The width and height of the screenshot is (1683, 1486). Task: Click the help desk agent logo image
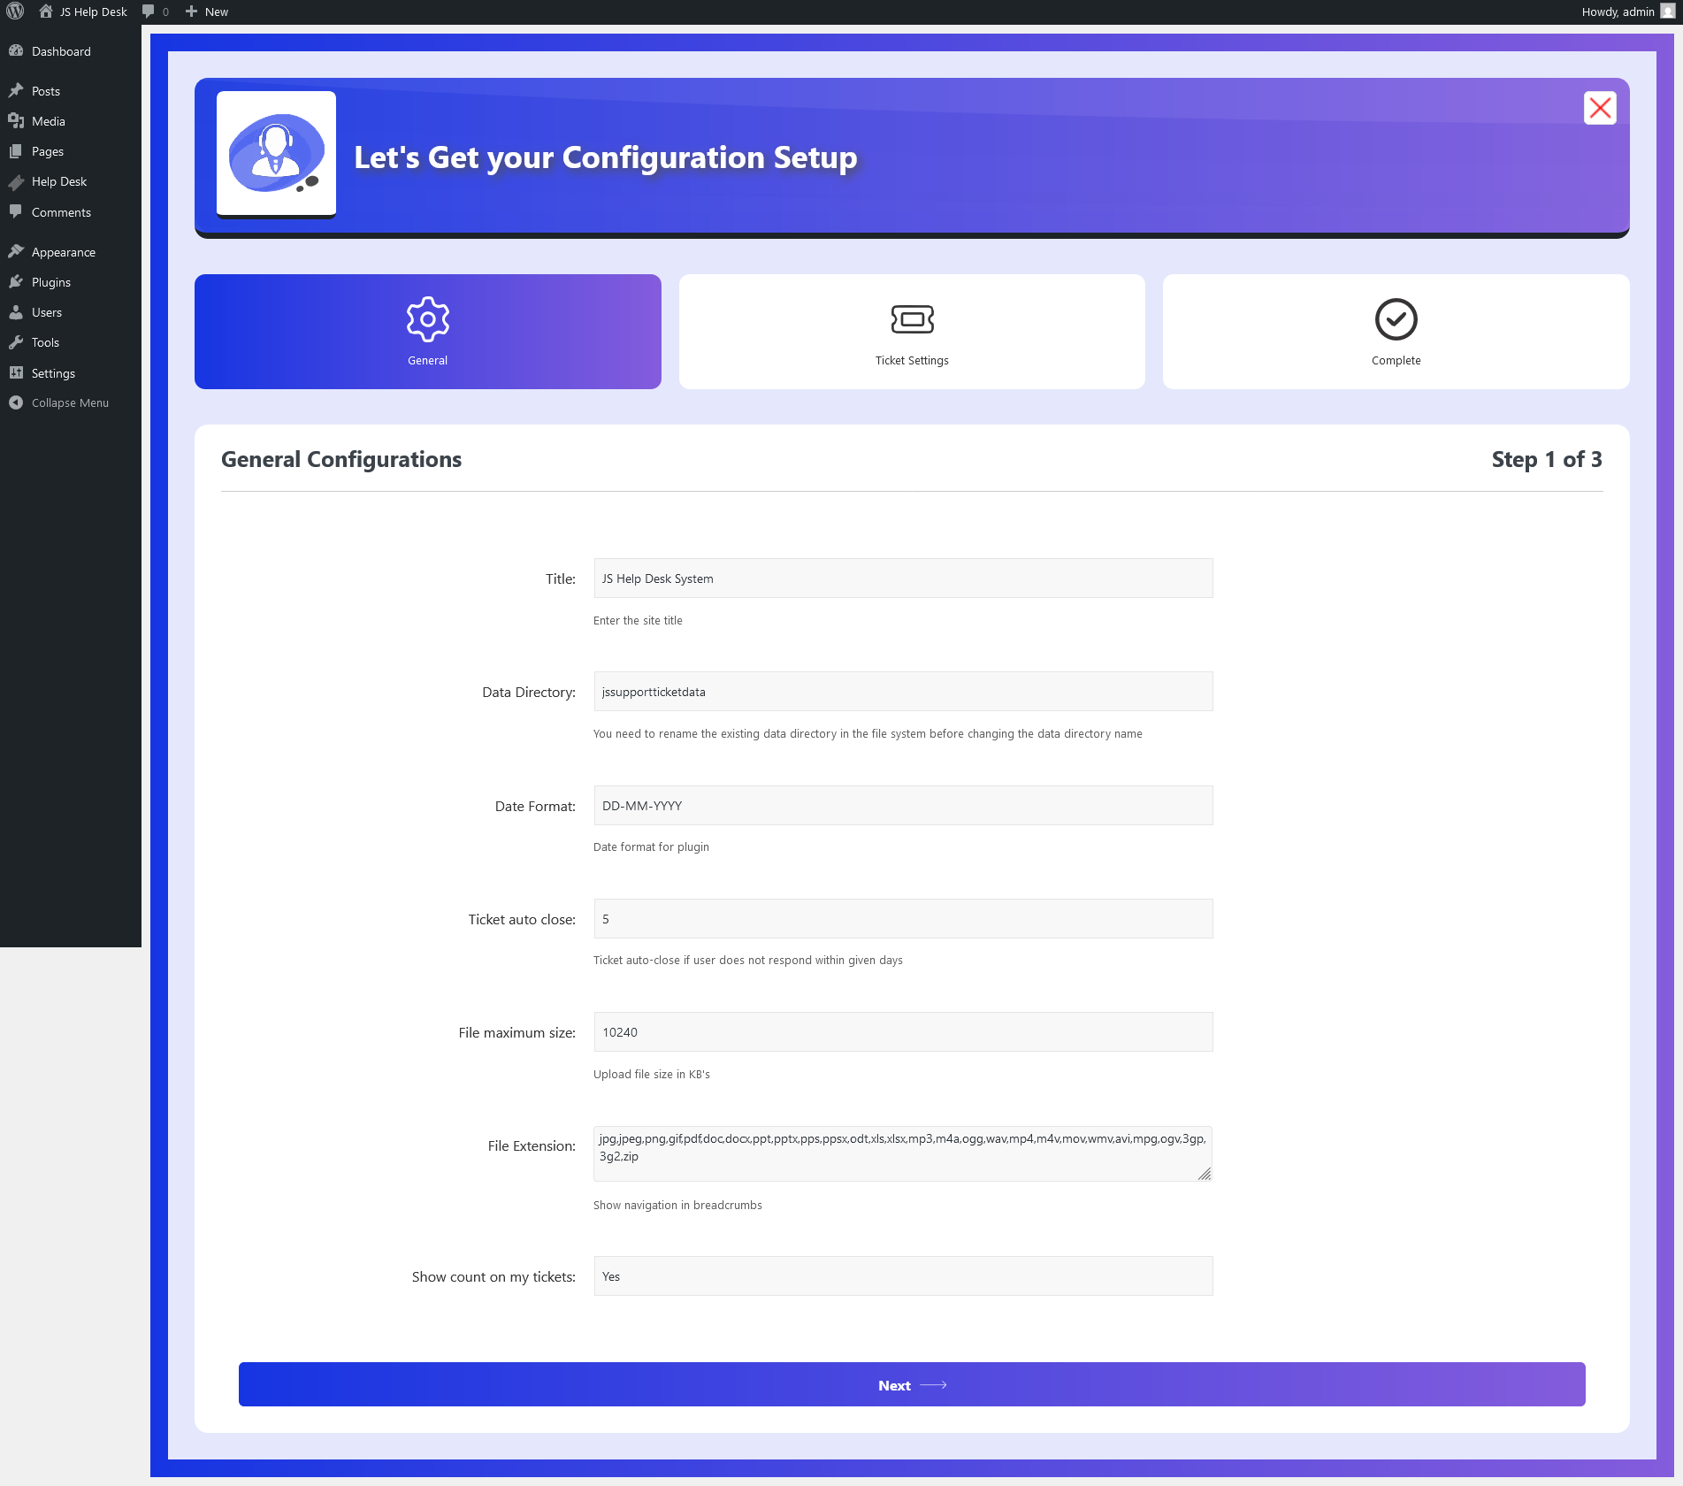pyautogui.click(x=276, y=153)
